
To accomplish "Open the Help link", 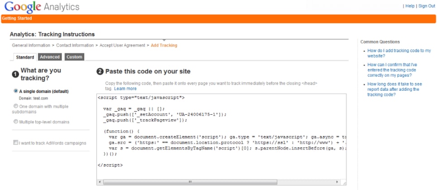I will (x=410, y=6).
